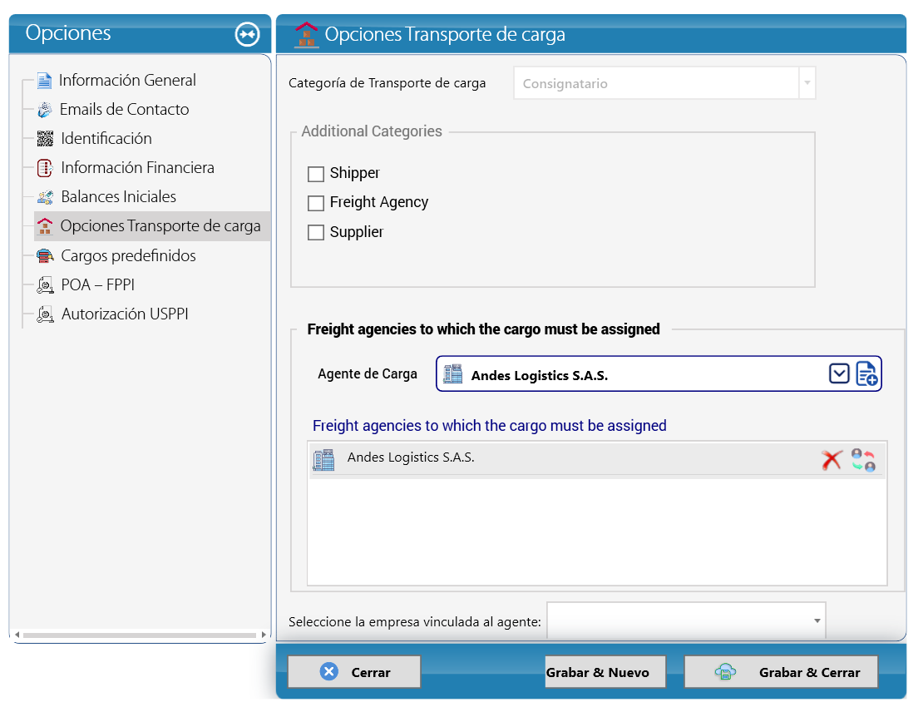Click the blue X icon on Cerrar
The width and height of the screenshot is (923, 707).
coord(329,672)
